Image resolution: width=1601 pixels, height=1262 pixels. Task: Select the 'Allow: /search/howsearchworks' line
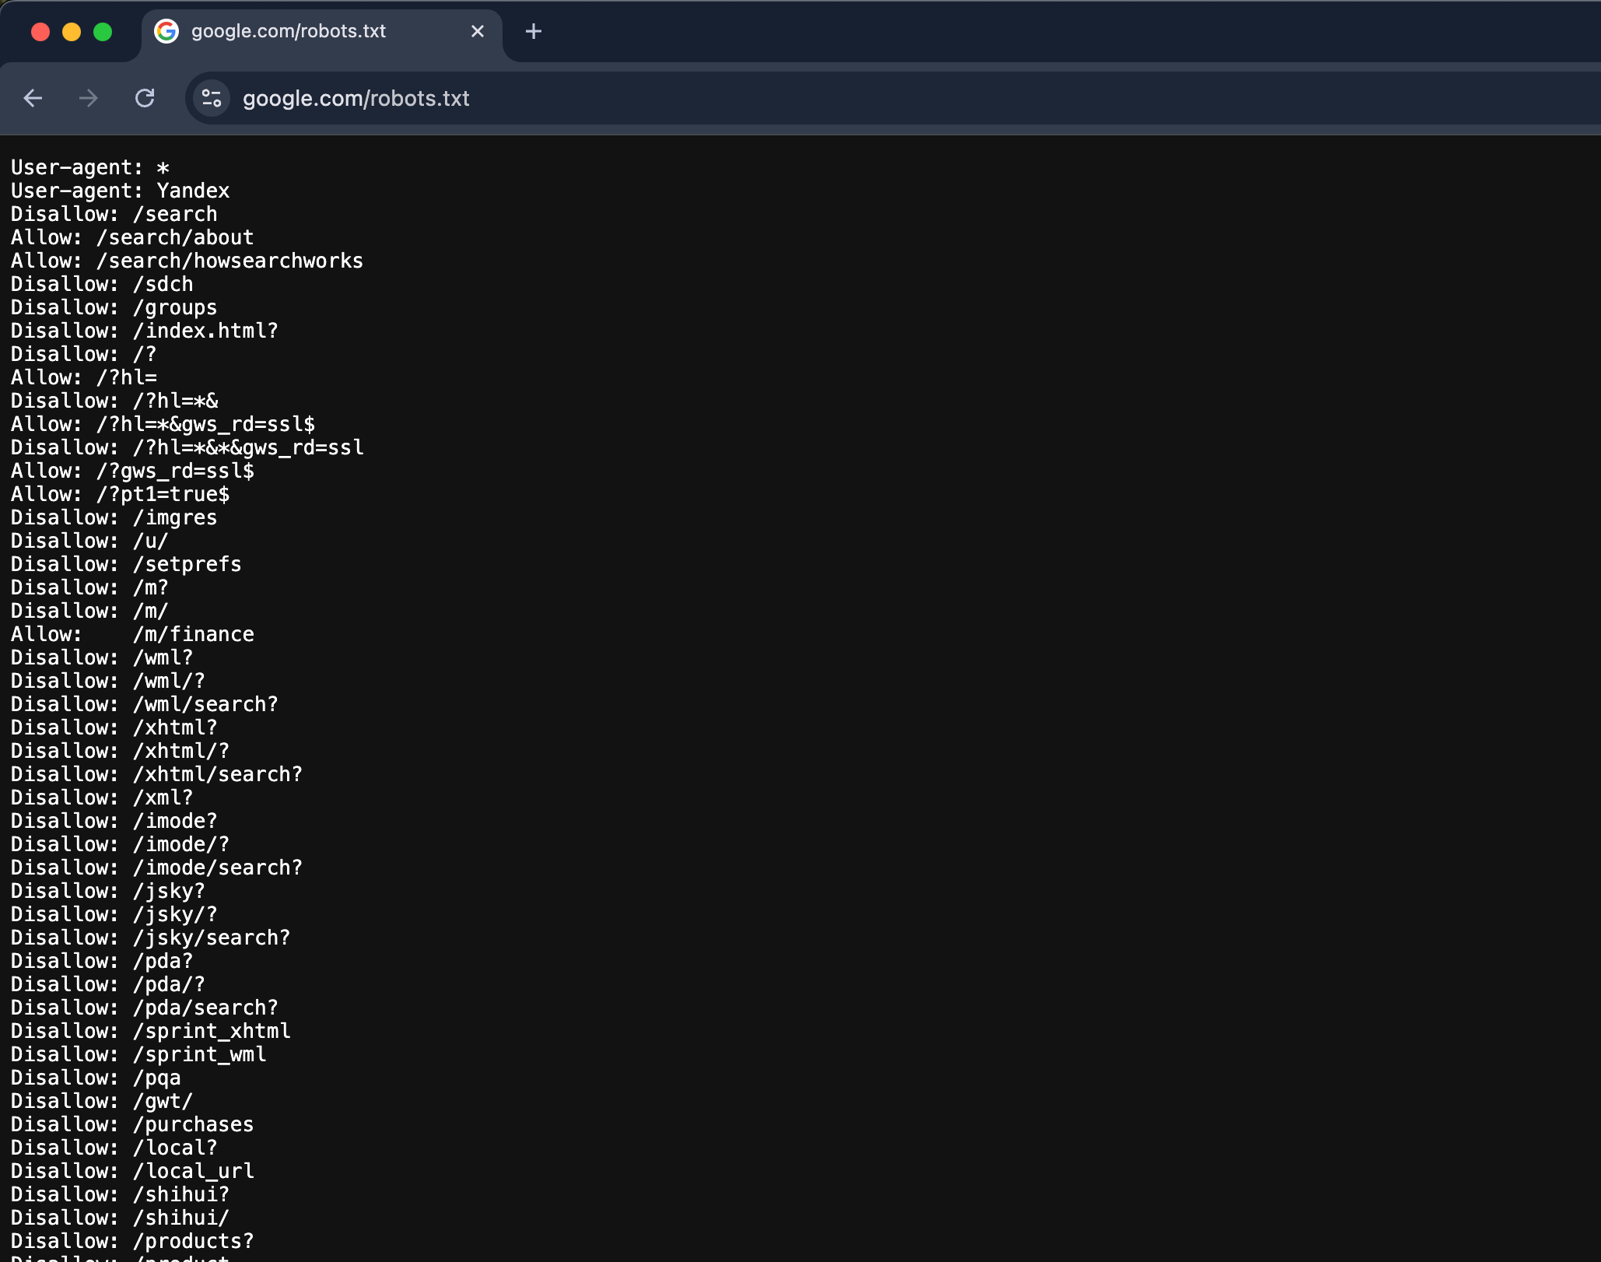(x=187, y=261)
